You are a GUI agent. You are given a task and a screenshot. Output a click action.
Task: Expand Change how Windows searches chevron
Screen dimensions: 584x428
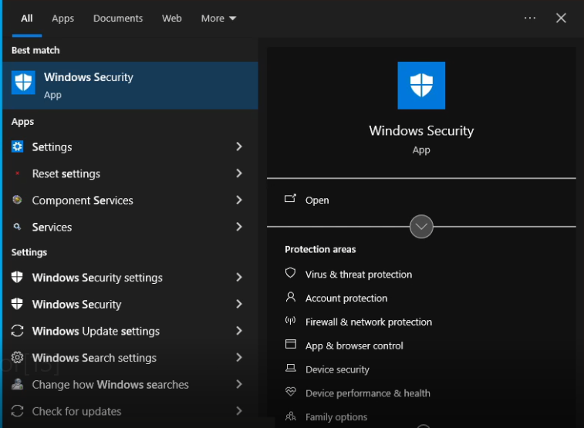(239, 384)
